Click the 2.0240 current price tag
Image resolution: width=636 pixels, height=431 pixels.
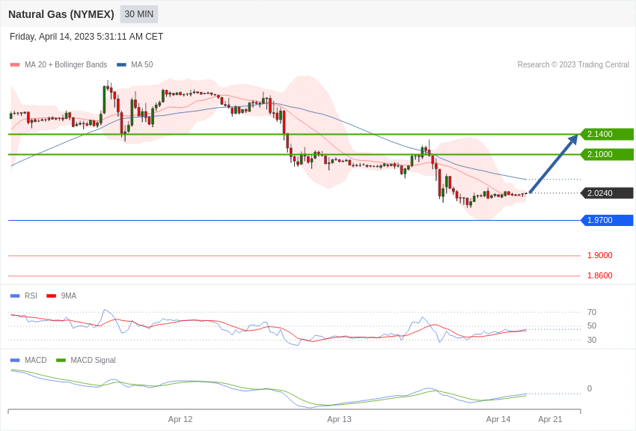click(x=608, y=193)
